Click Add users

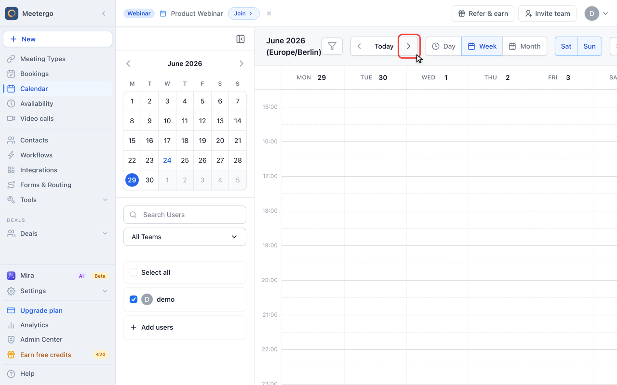pos(185,327)
